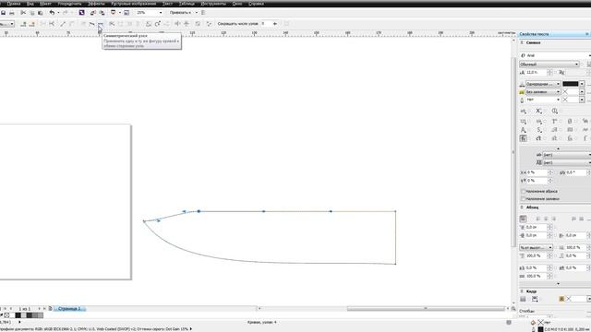Open the font style dropdown Обычный
Screen dimensions: 591x332
549,65
